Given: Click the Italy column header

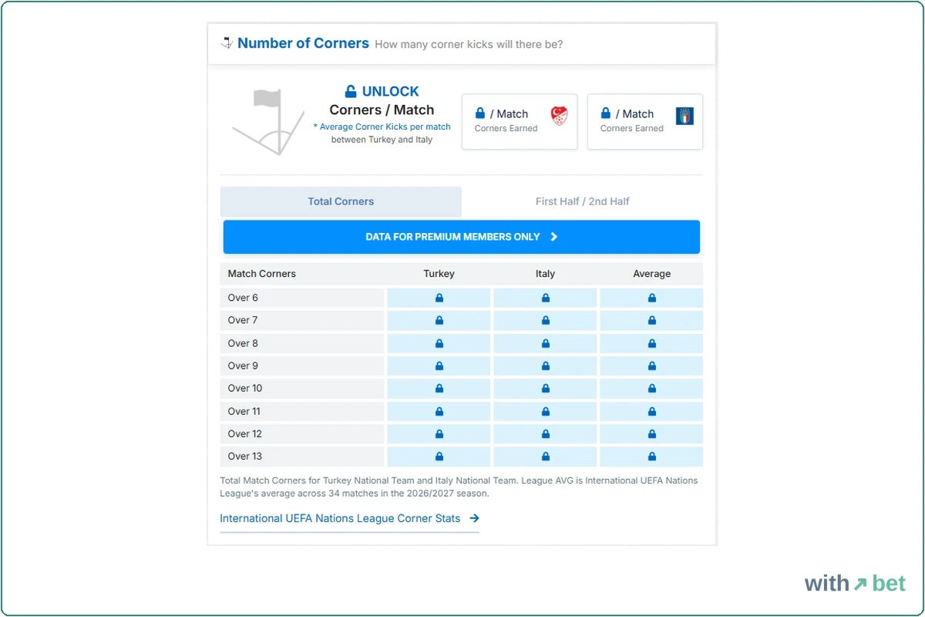Looking at the screenshot, I should pyautogui.click(x=546, y=274).
